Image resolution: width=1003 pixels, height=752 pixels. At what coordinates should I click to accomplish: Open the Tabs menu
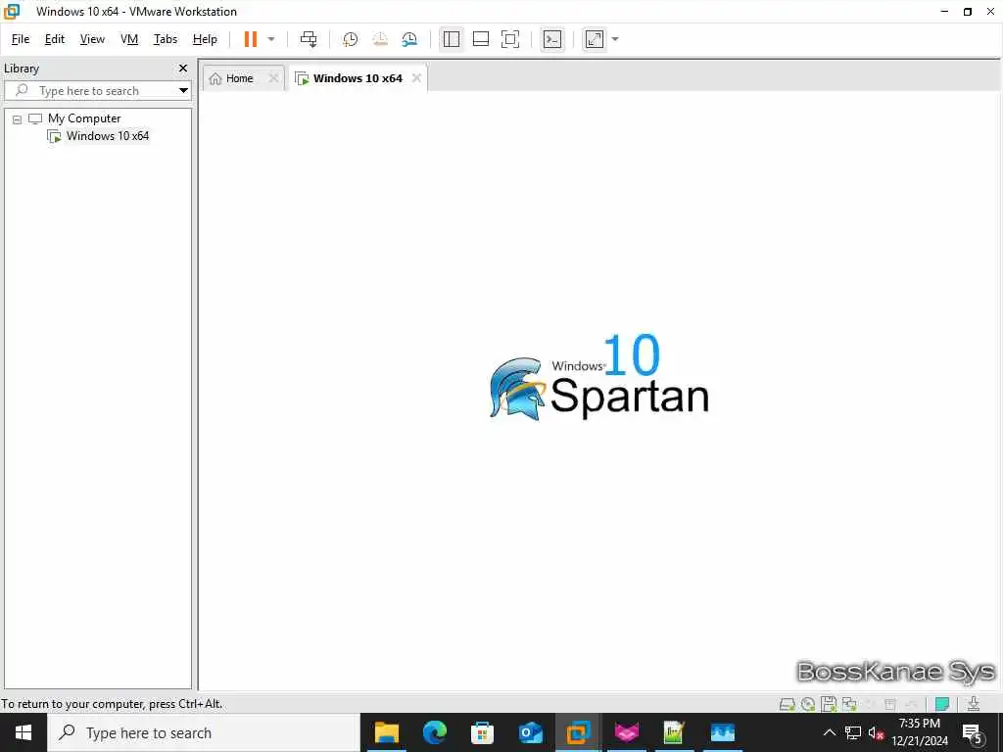[x=165, y=39]
